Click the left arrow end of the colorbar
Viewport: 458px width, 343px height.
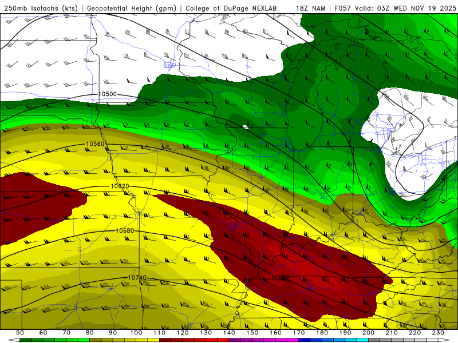click(x=14, y=340)
